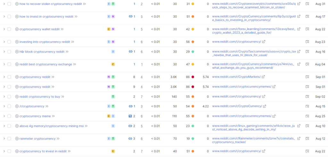Open keyword 'how to recover stolen cryptocurrency reddit'
This screenshot has width=328, height=157.
pyautogui.click(x=51, y=4)
